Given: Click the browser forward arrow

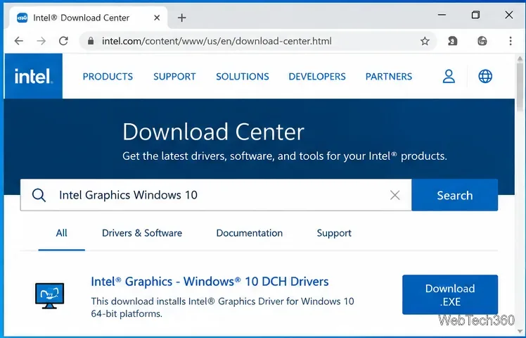Looking at the screenshot, I should (41, 41).
